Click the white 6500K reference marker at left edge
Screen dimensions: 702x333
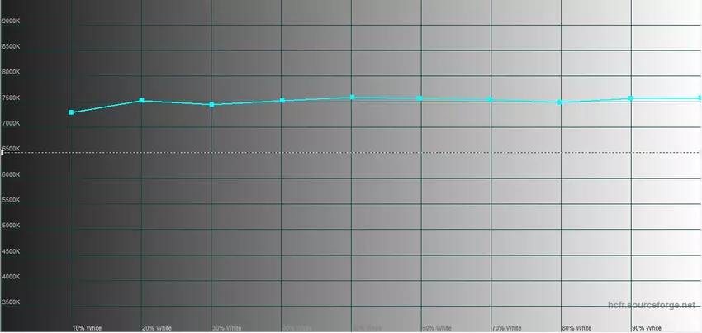(x=3, y=153)
